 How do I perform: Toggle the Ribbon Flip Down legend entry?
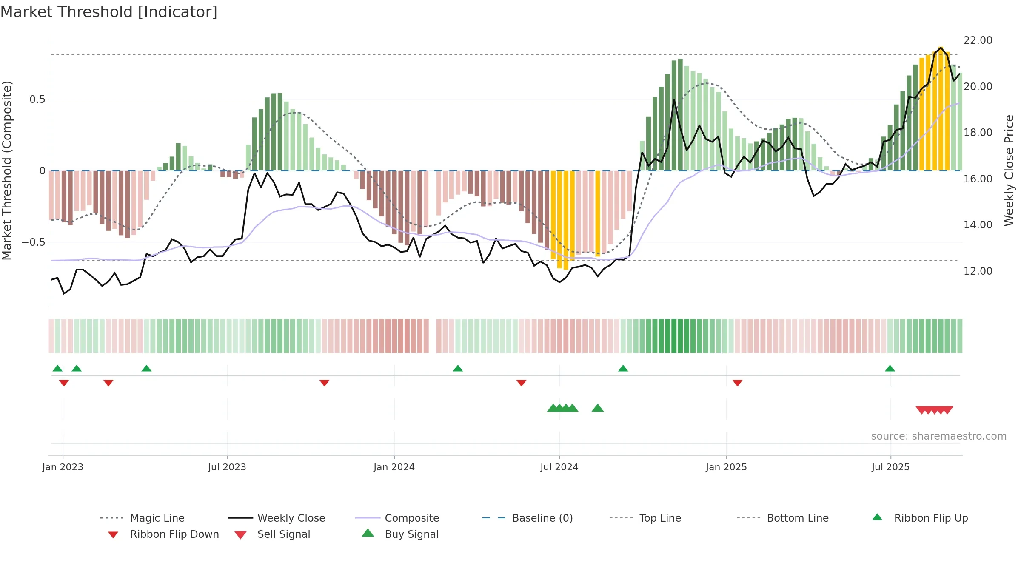[x=163, y=534]
